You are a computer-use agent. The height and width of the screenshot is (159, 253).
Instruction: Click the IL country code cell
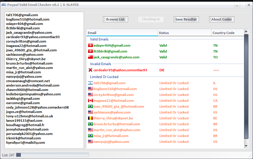(x=214, y=83)
